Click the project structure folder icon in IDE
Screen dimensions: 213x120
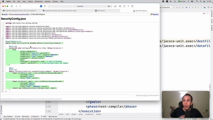(205, 7)
